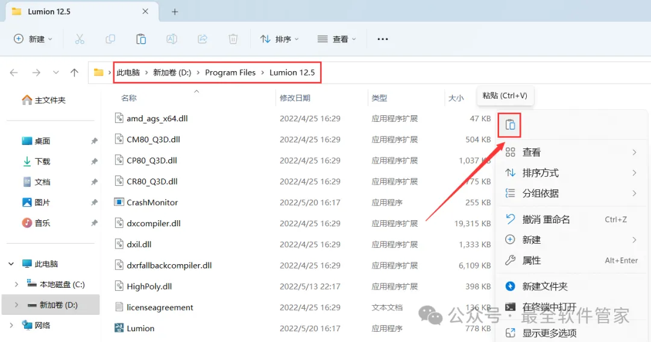Viewport: 651px width, 342px height.
Task: Click 新加卷 (D:) in address breadcrumb
Action: pyautogui.click(x=172, y=73)
